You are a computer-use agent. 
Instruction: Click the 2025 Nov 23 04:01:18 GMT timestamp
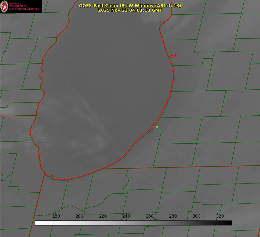point(130,10)
